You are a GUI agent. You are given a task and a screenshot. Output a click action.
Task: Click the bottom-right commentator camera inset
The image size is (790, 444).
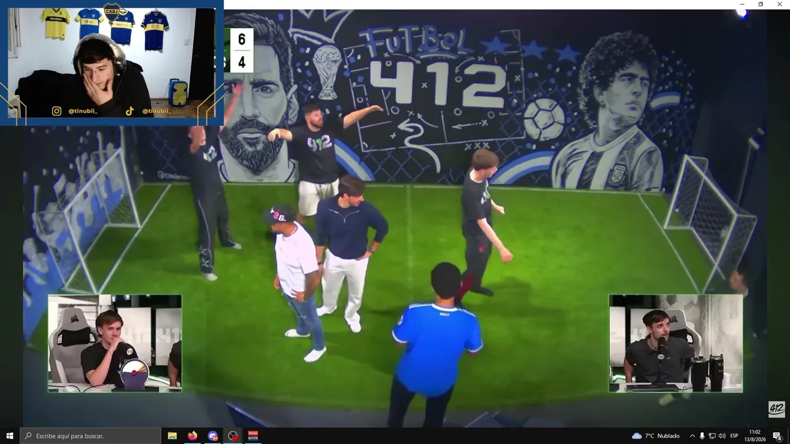tap(676, 343)
